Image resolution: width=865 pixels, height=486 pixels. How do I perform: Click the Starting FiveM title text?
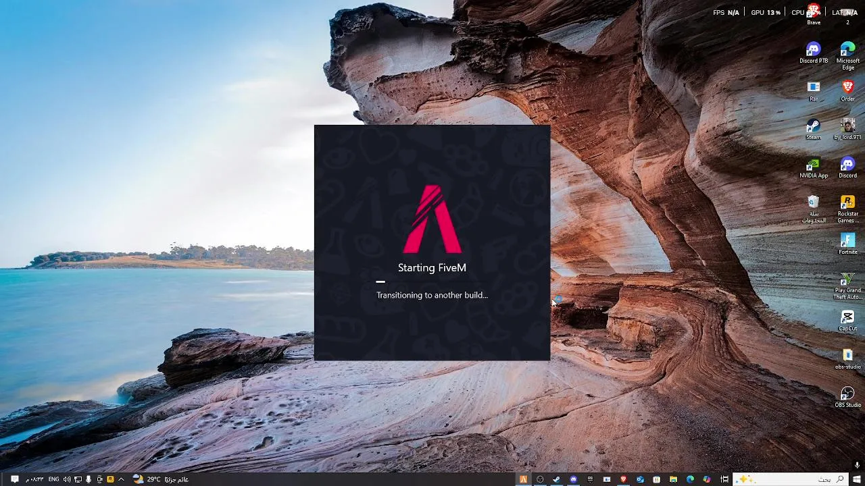[432, 268]
